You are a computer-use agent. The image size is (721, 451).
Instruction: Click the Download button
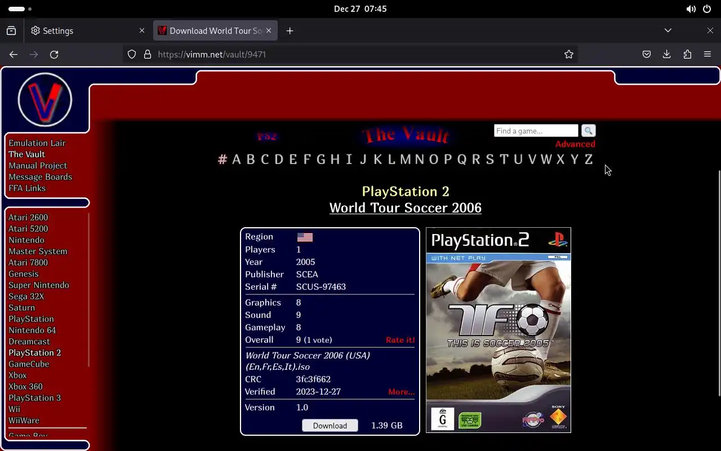point(330,426)
